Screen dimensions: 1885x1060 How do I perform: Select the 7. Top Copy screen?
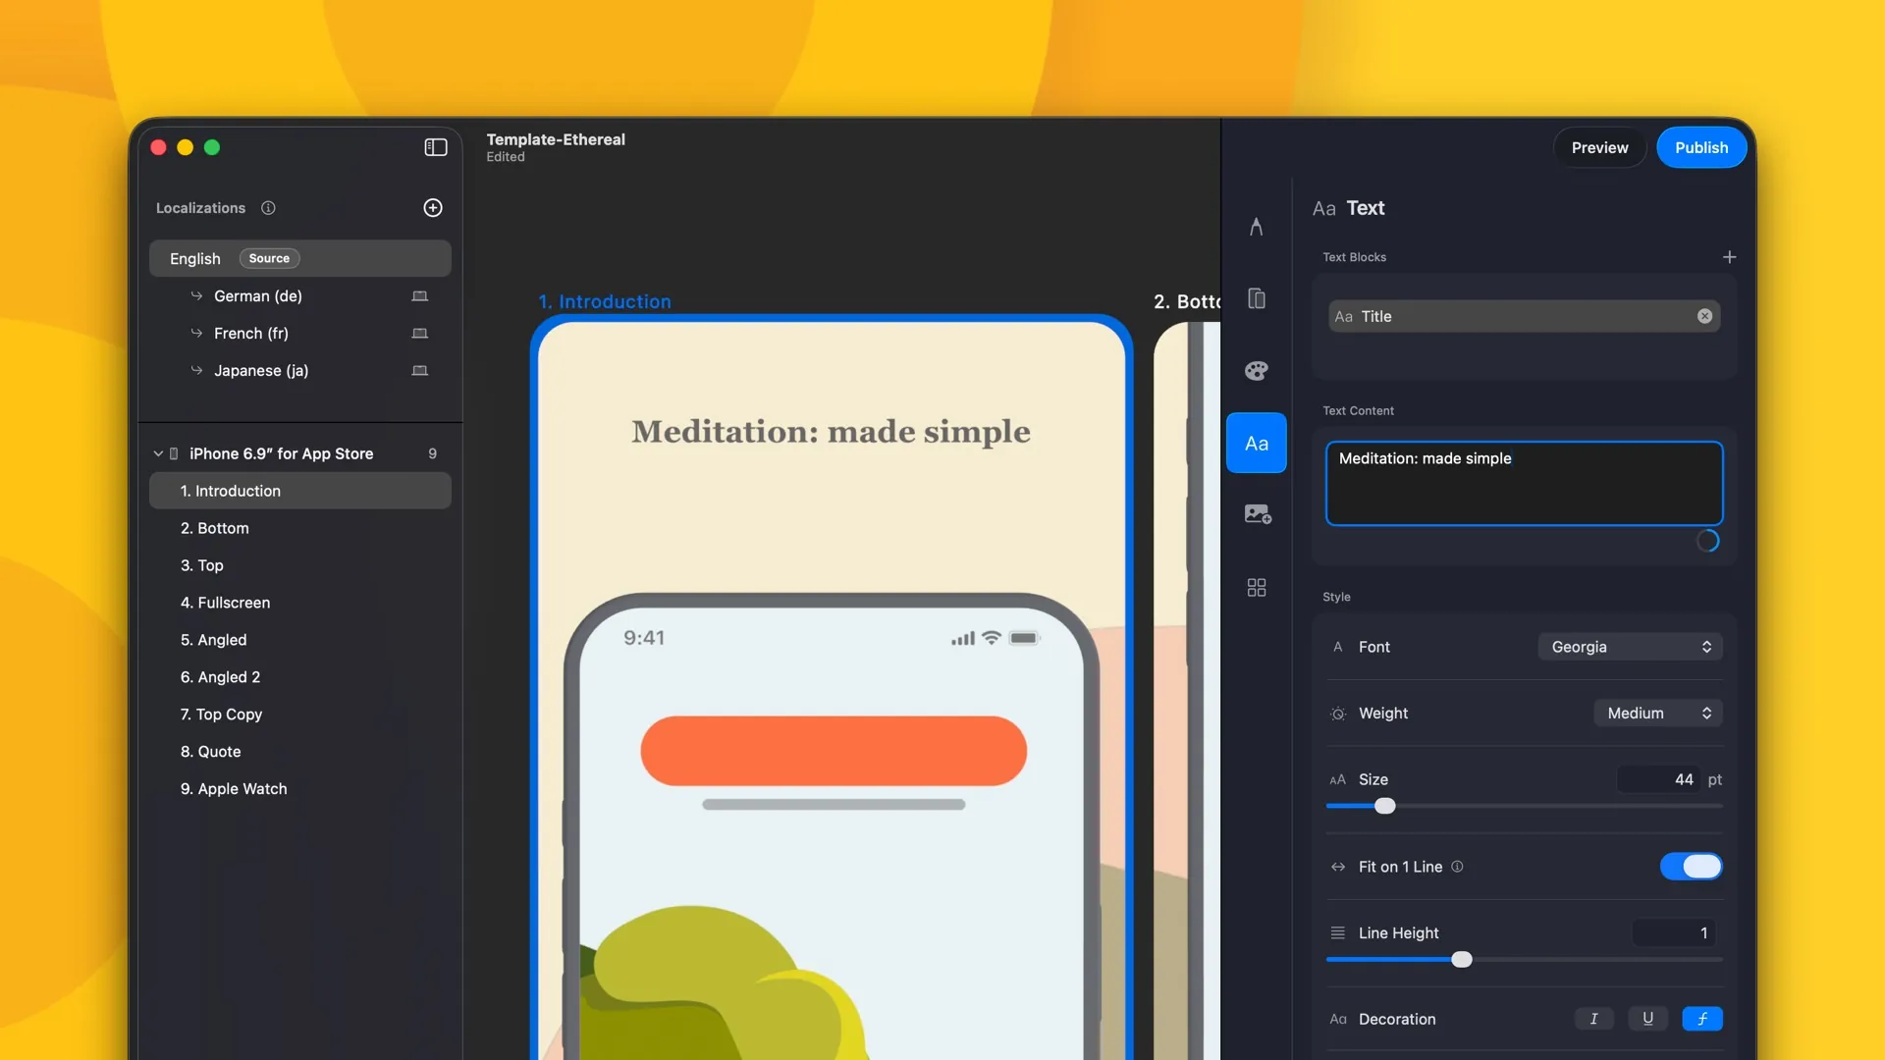coord(221,714)
